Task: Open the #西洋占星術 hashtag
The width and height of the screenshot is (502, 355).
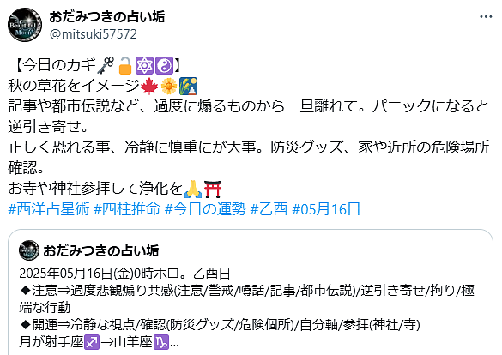Action: tap(49, 209)
